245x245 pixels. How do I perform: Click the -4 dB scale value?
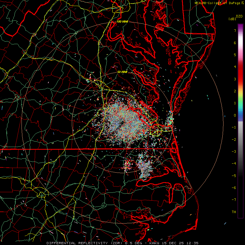(x=234, y=164)
